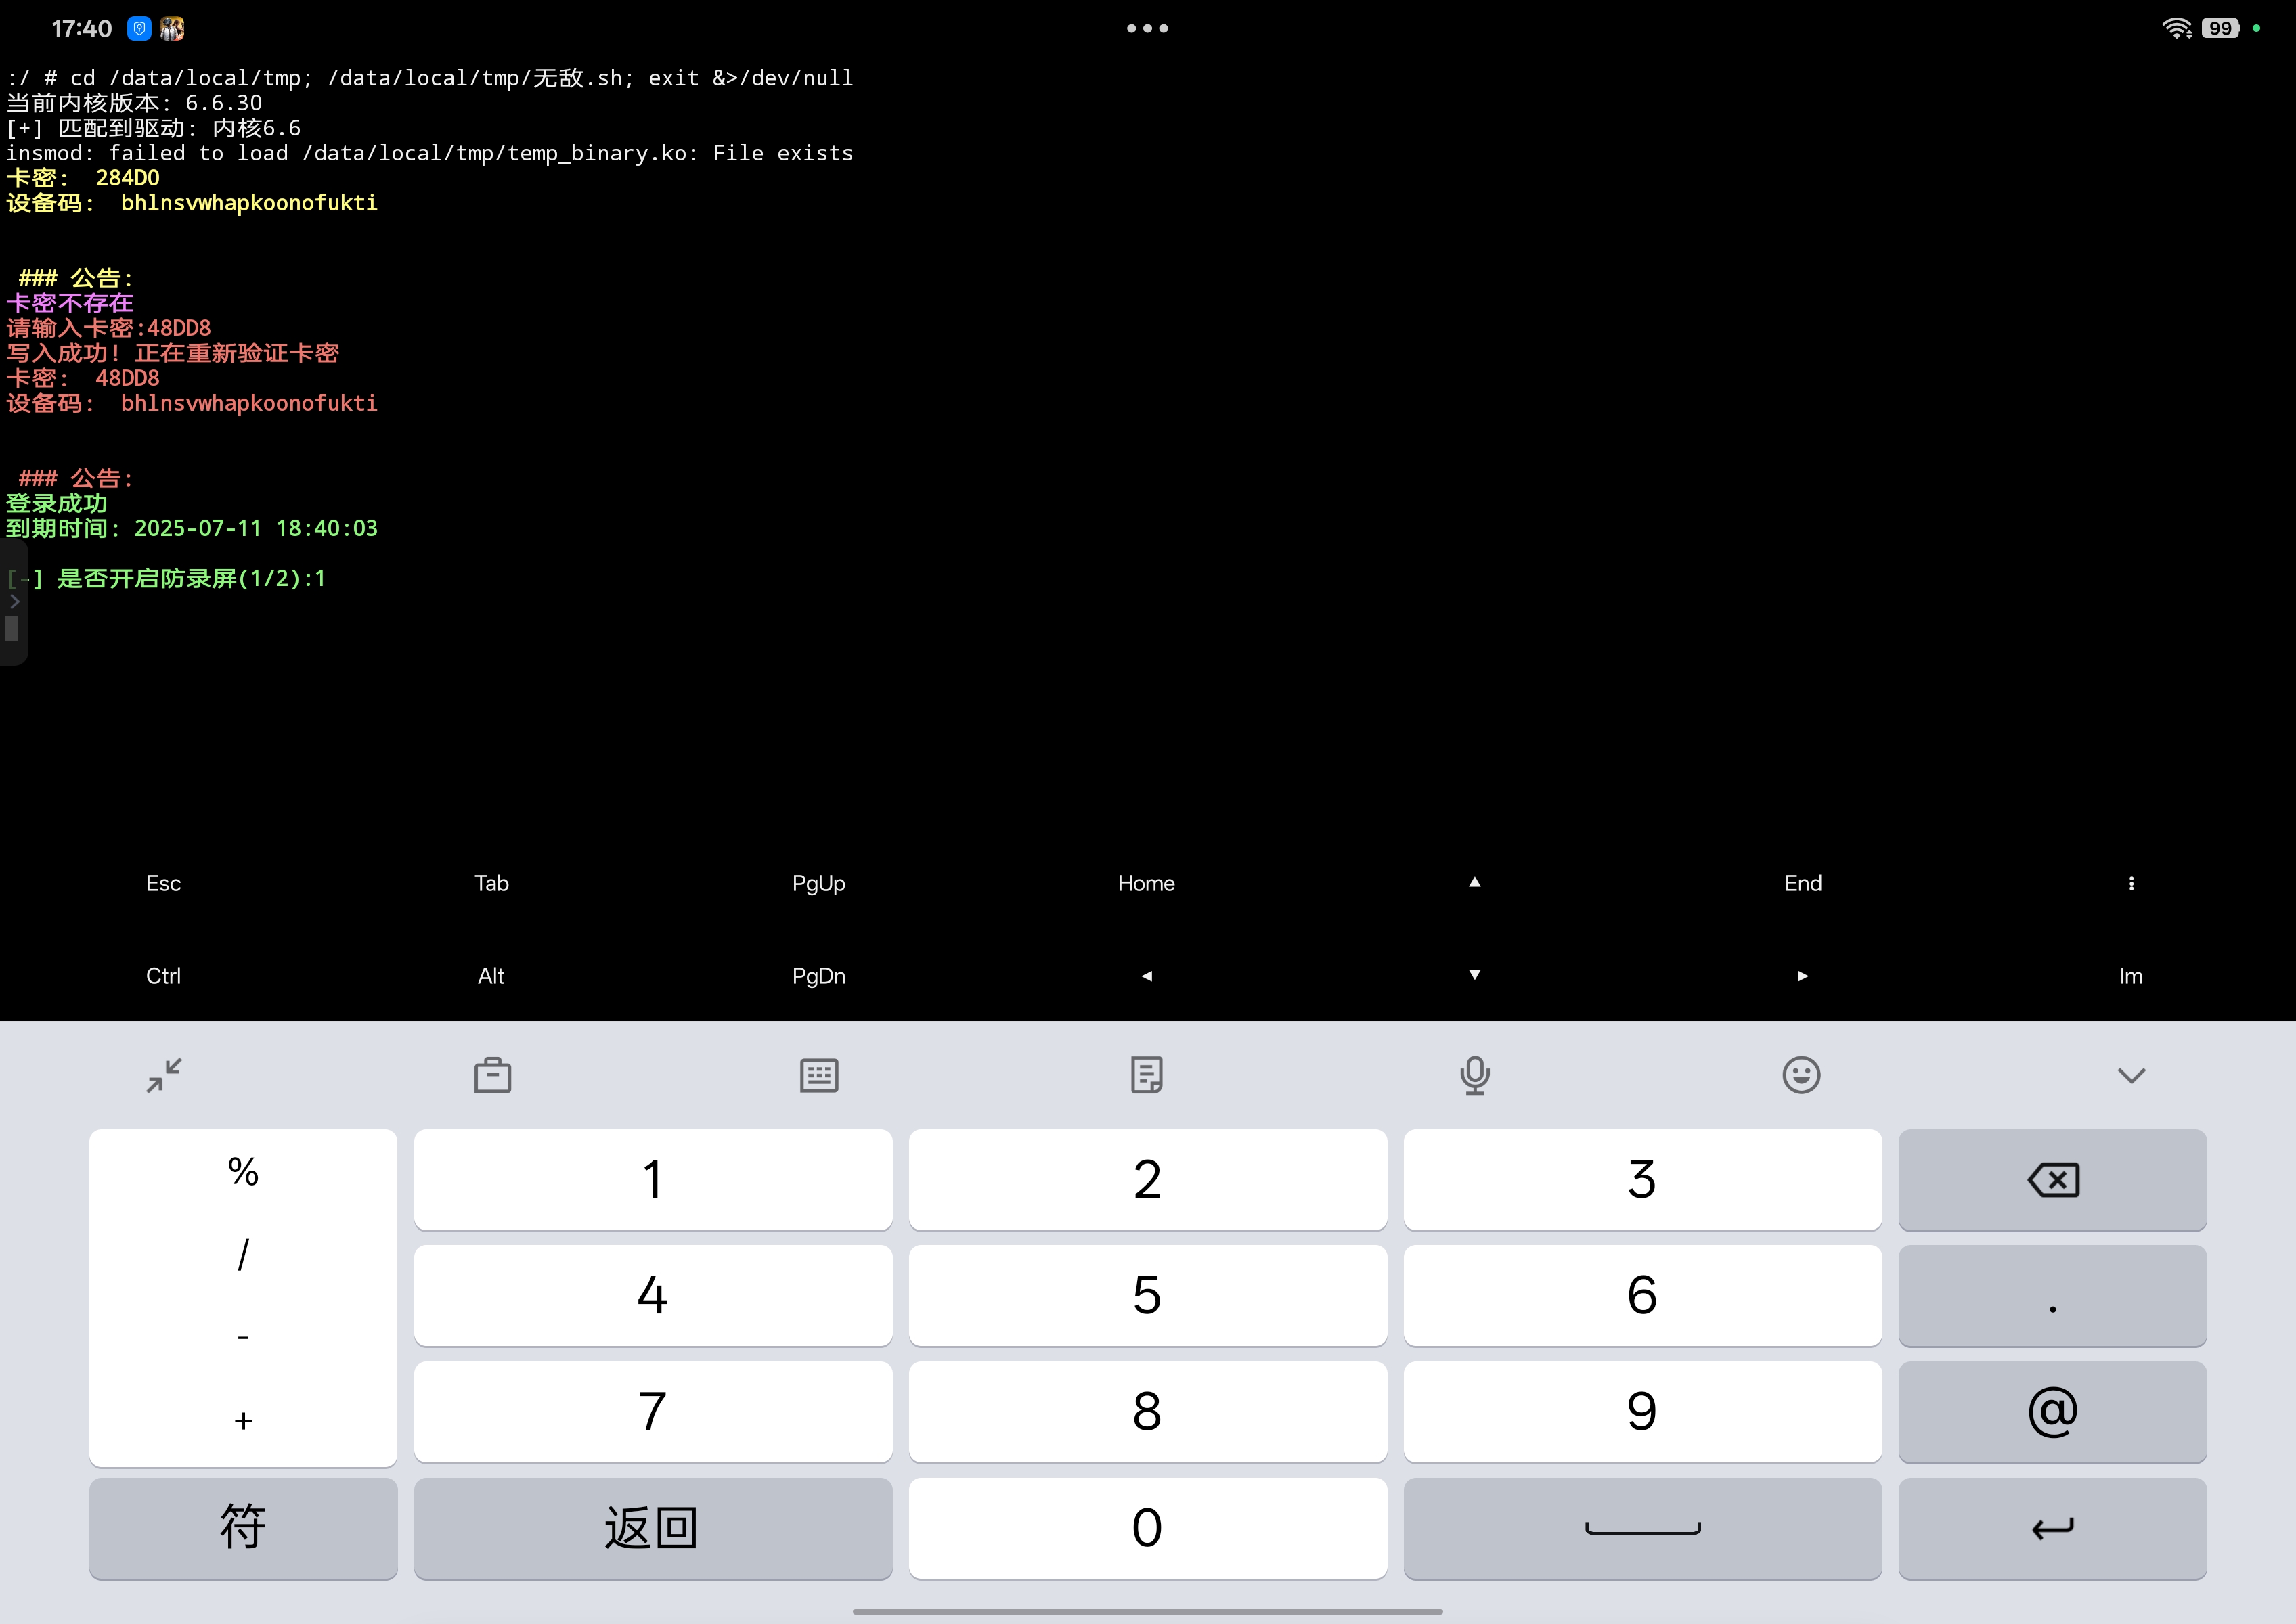Tap the insmod failed to load line

pos(430,153)
